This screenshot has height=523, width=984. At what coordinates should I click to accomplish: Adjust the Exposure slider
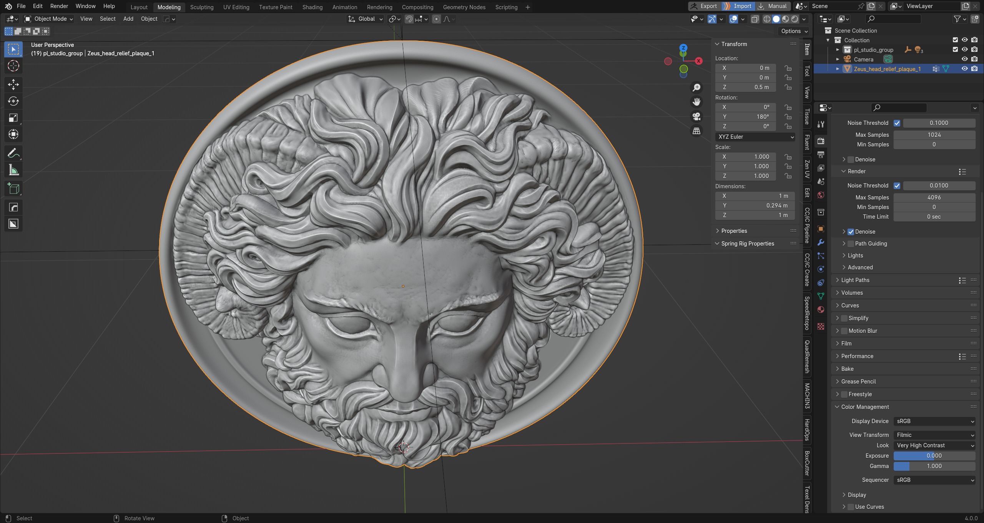[x=934, y=456]
